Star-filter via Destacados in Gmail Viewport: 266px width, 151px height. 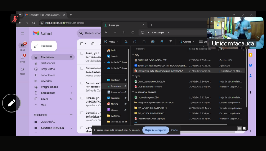tap(48, 63)
